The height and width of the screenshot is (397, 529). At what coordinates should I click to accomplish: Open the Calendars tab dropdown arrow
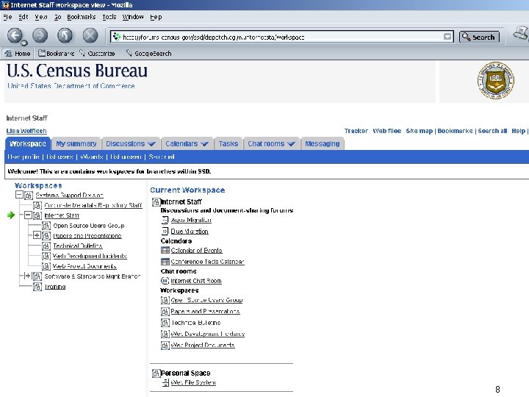(204, 144)
